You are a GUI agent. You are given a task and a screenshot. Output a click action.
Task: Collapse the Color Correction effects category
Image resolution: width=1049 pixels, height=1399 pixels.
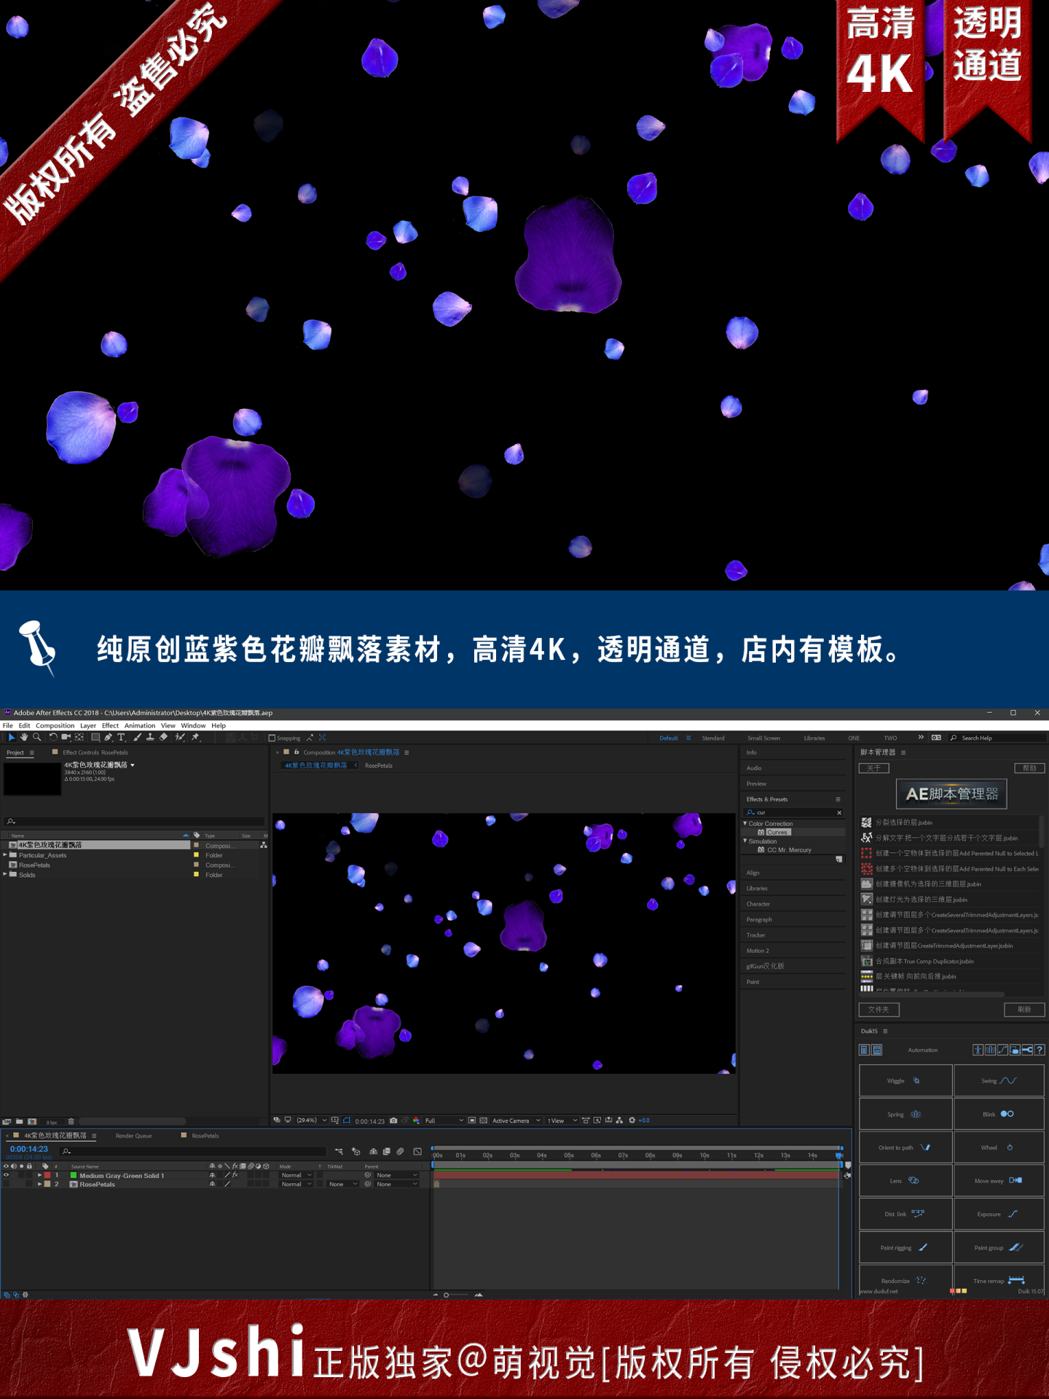coord(744,824)
